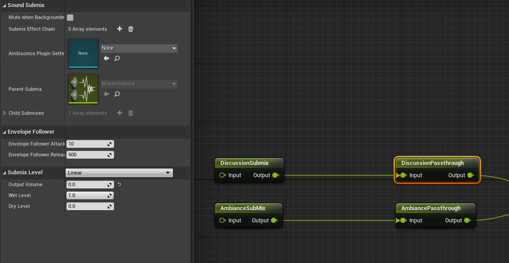Image resolution: width=509 pixels, height=263 pixels.
Task: Toggle Mute when Backgrounded checkbox
Action: point(70,18)
